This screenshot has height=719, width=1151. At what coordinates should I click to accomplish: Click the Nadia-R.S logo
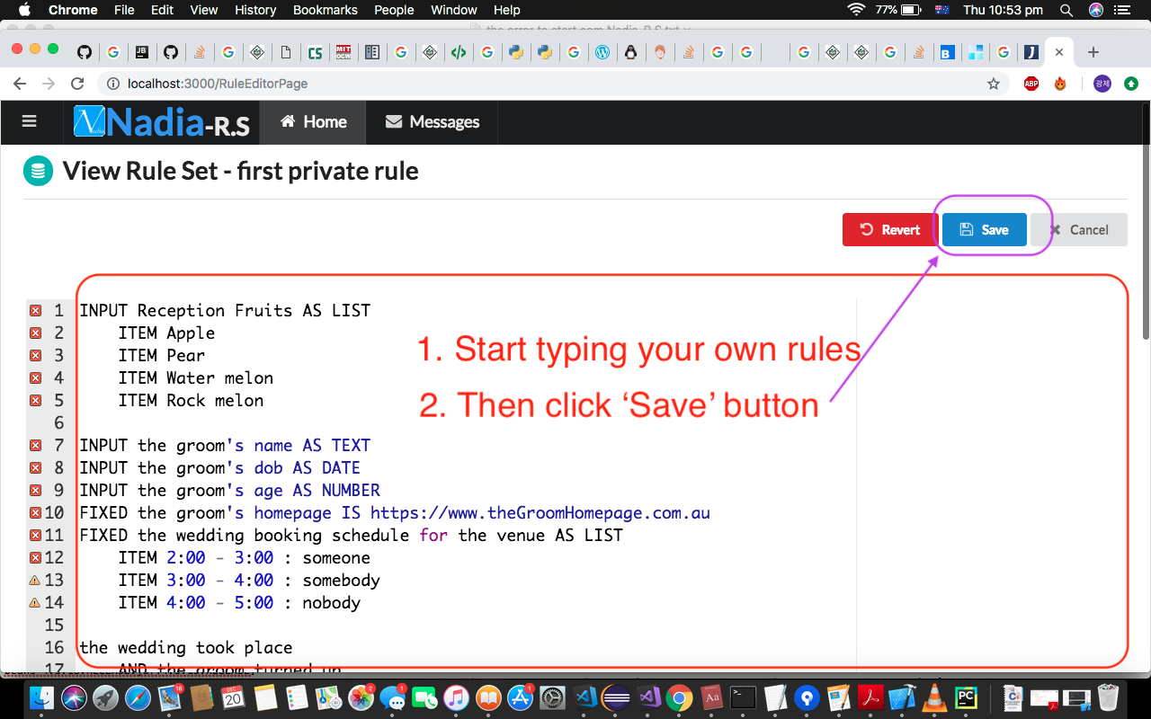tap(163, 122)
